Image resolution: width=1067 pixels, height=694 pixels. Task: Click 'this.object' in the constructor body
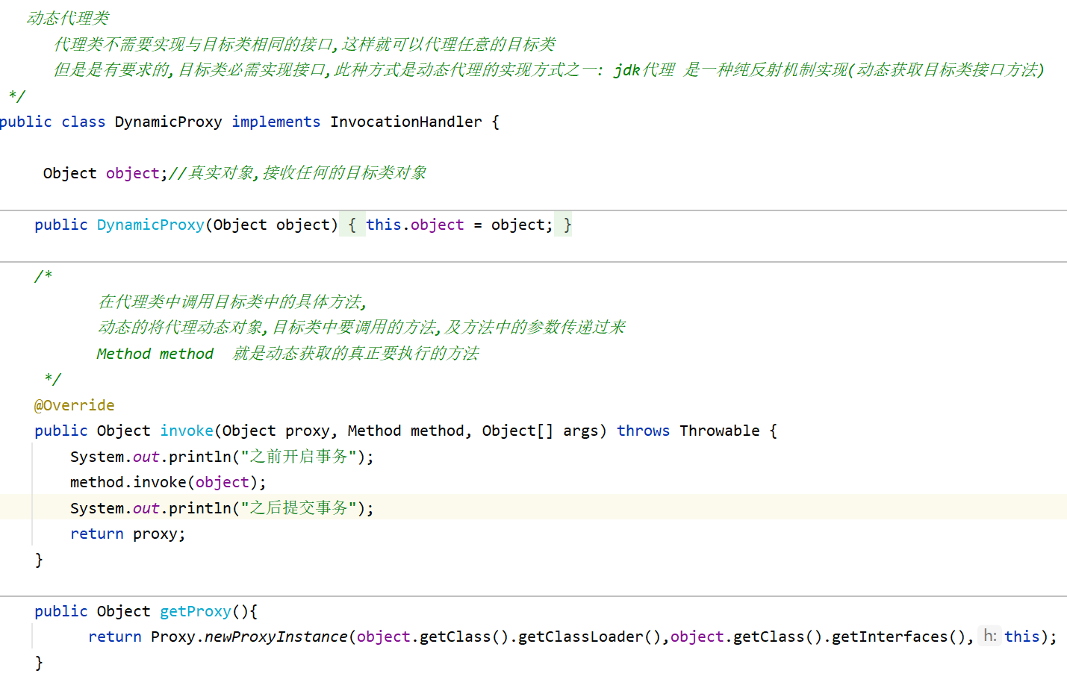pyautogui.click(x=414, y=225)
